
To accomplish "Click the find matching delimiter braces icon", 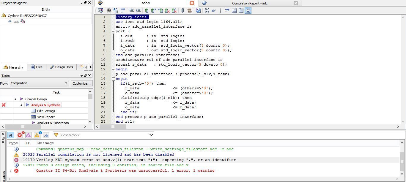I will coord(123,10).
